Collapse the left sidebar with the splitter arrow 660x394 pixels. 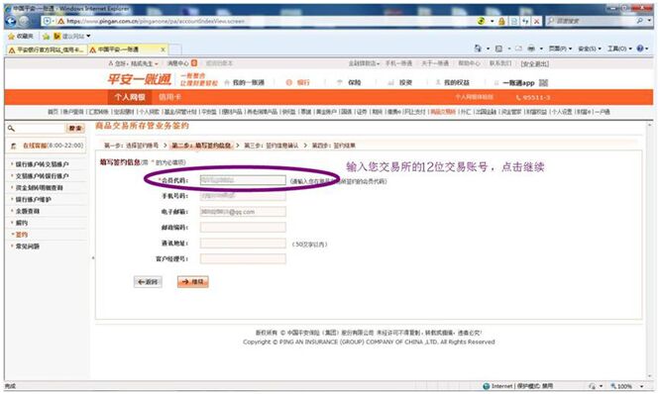93,257
